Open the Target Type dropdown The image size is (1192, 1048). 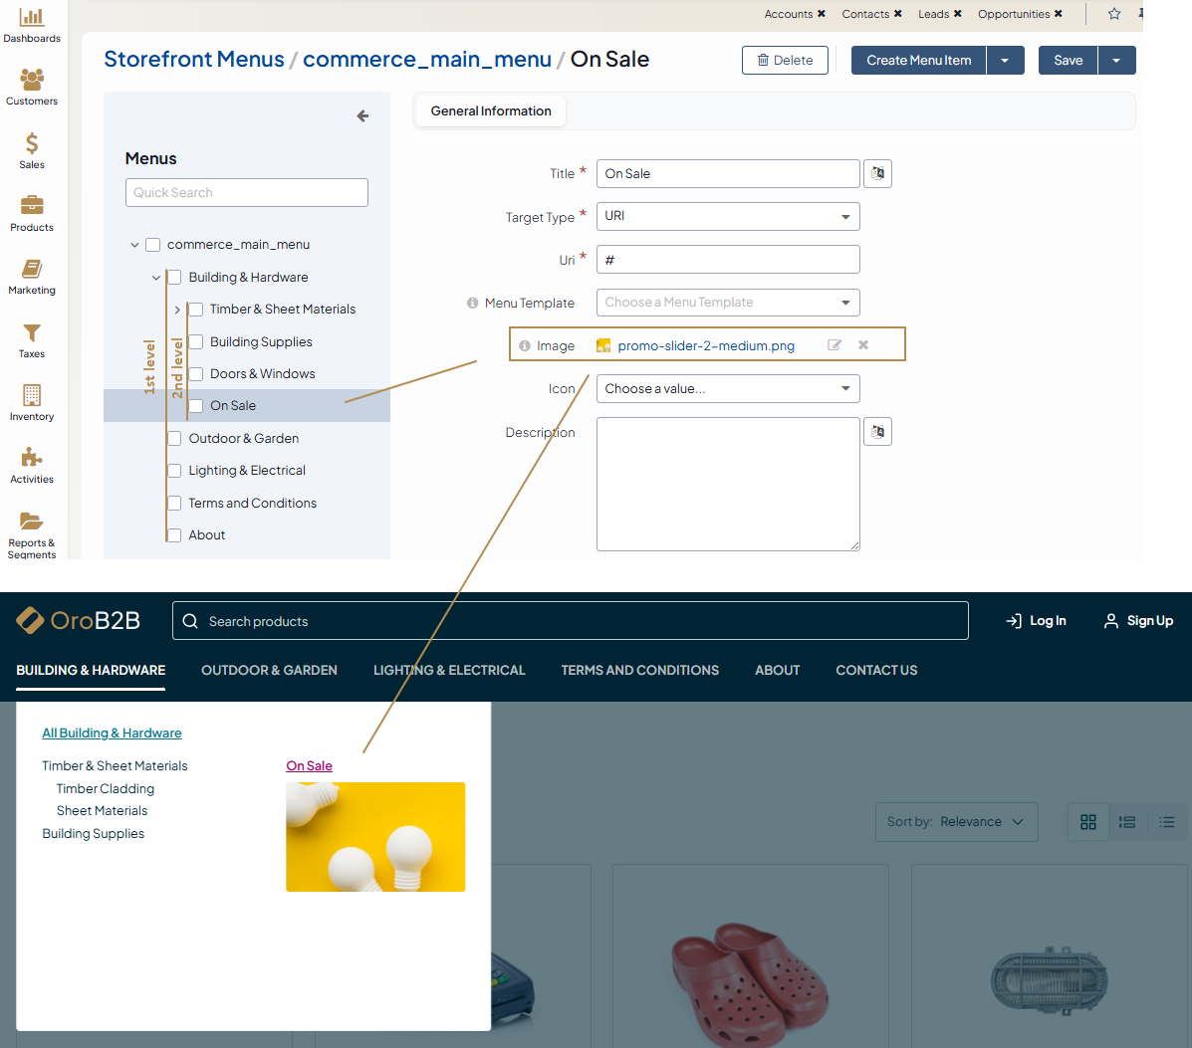728,216
